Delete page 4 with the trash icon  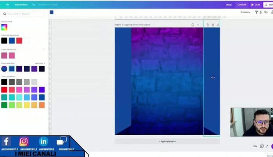point(213,24)
